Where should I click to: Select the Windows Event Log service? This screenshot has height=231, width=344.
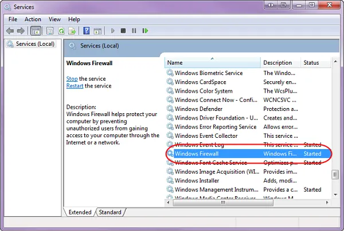pyautogui.click(x=248, y=145)
